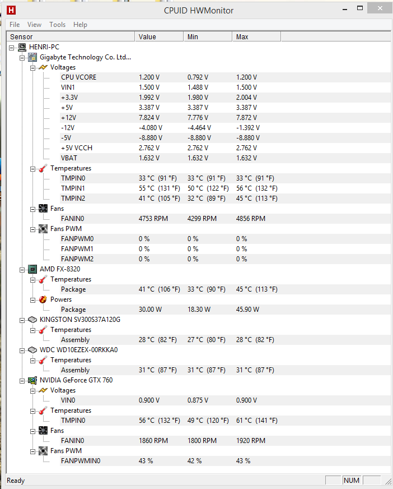Collapse the HENRI-PC root node

12,47
